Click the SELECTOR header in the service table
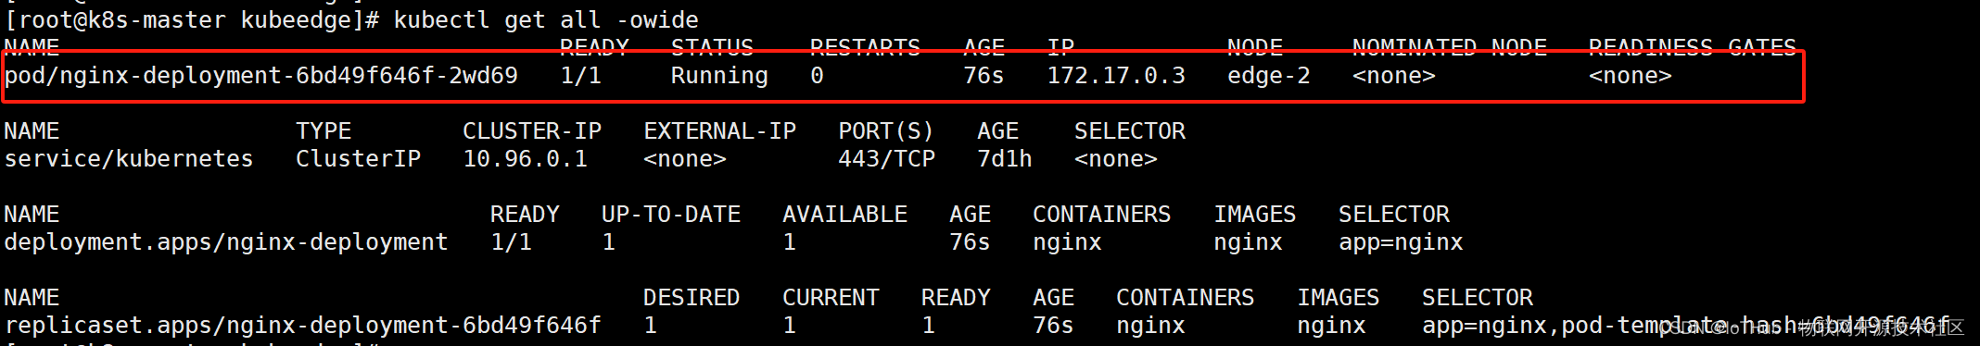Image resolution: width=1980 pixels, height=346 pixels. [x=1130, y=131]
